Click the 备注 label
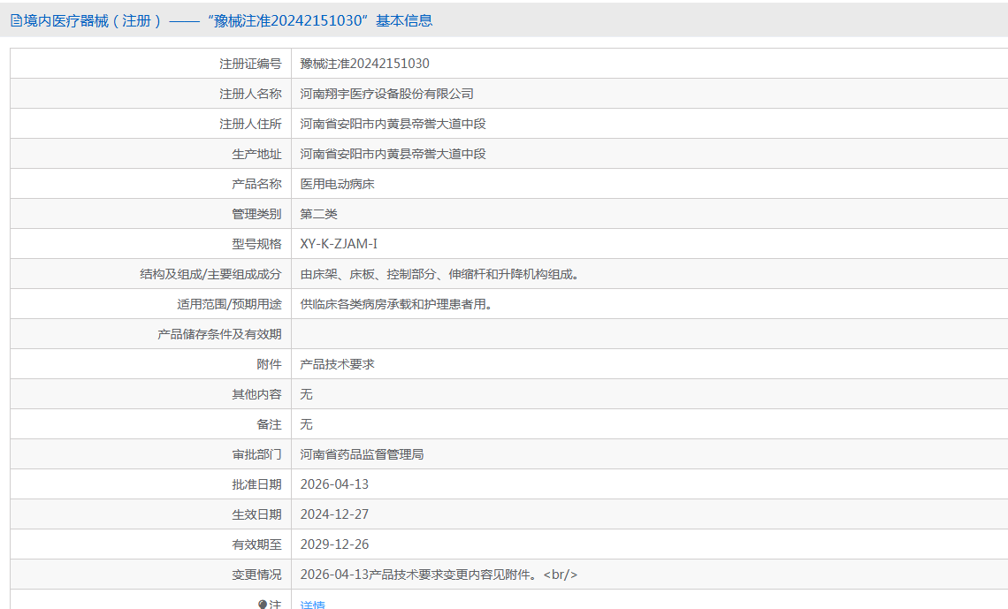Image resolution: width=1008 pixels, height=609 pixels. (269, 424)
